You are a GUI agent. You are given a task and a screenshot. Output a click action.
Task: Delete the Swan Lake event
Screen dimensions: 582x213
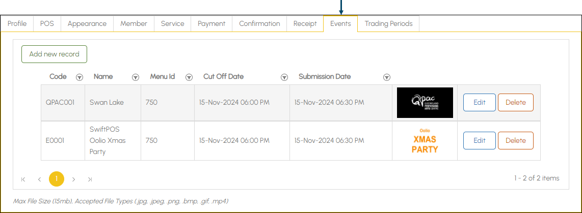[x=516, y=103]
